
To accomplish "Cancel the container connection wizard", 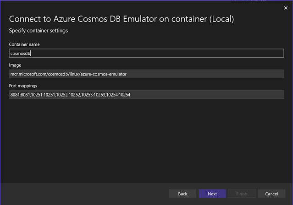I will (275, 194).
